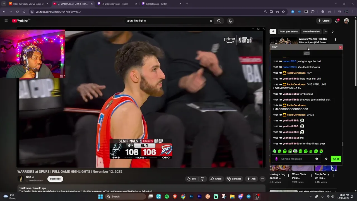Open Telegram from the taskbar
Screen dimensions: 357x201
tap(249, 197)
